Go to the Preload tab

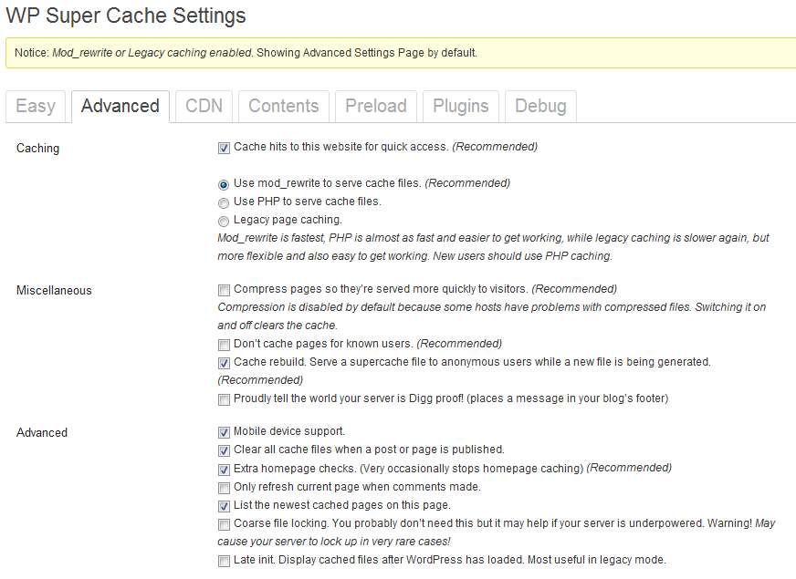click(376, 106)
